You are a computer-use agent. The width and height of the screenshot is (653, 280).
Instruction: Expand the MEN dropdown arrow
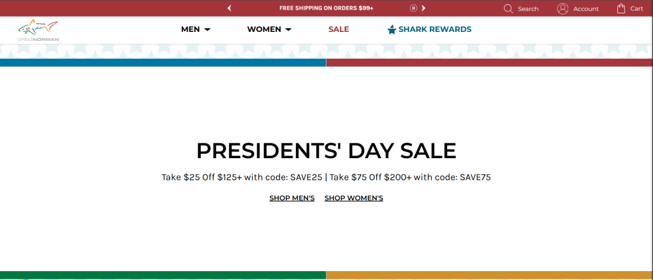point(207,29)
